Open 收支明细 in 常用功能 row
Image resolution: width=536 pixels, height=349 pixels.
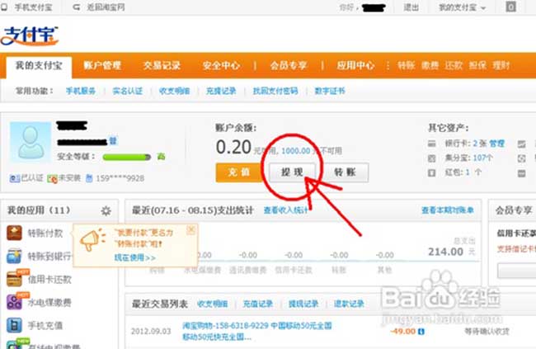[x=174, y=91]
